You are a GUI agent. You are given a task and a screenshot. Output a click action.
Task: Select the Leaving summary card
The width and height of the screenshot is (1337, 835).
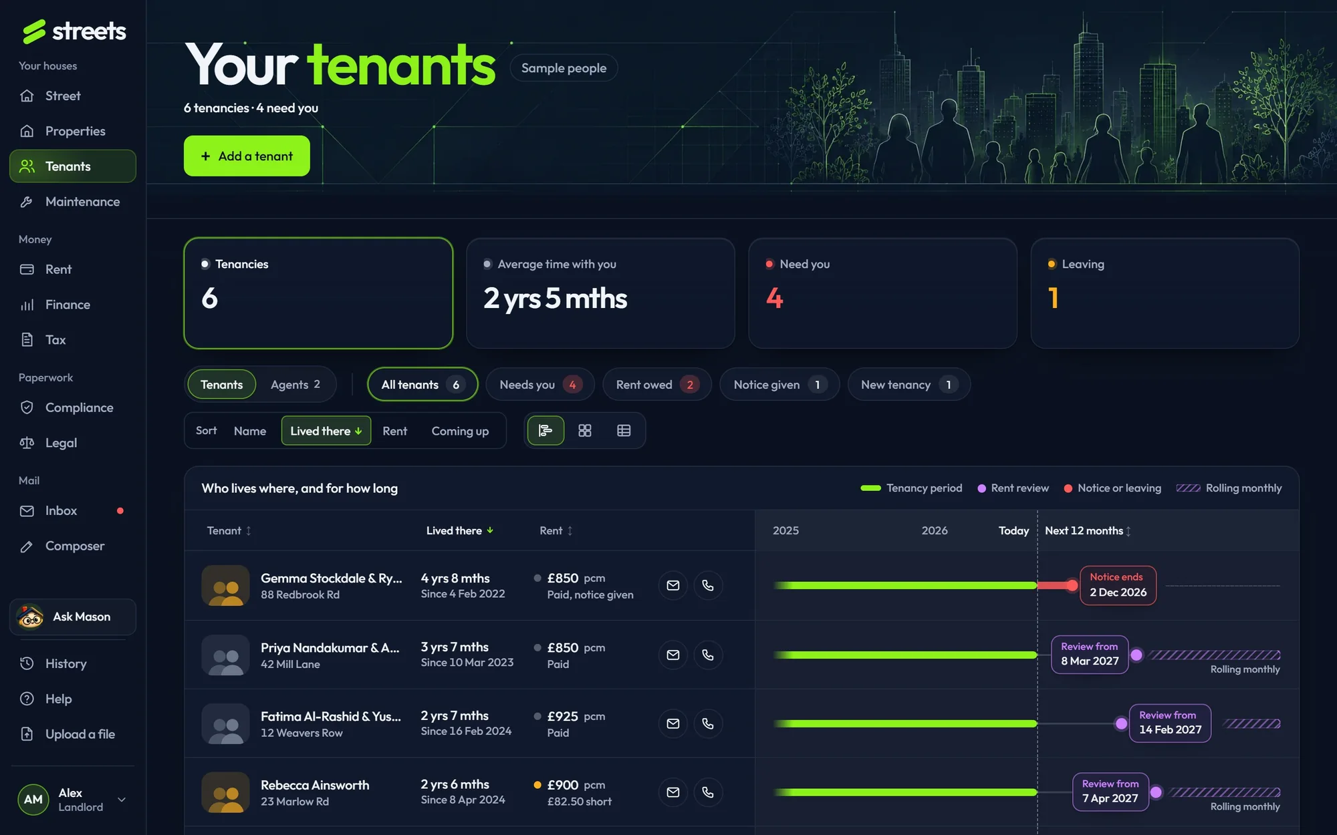click(1165, 293)
